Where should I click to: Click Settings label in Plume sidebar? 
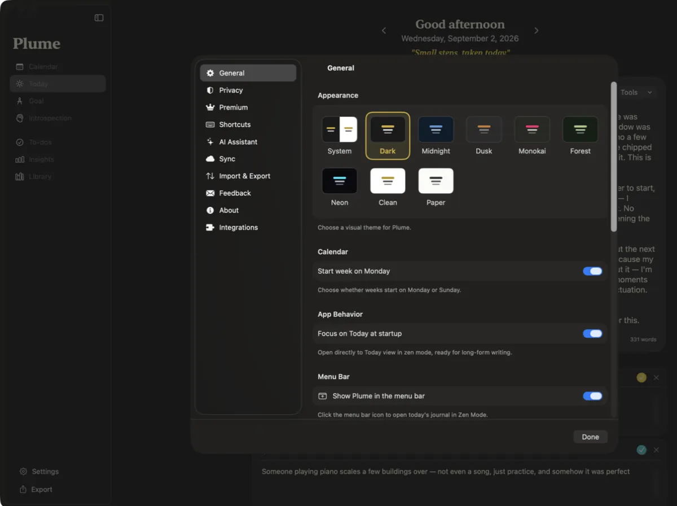[45, 472]
